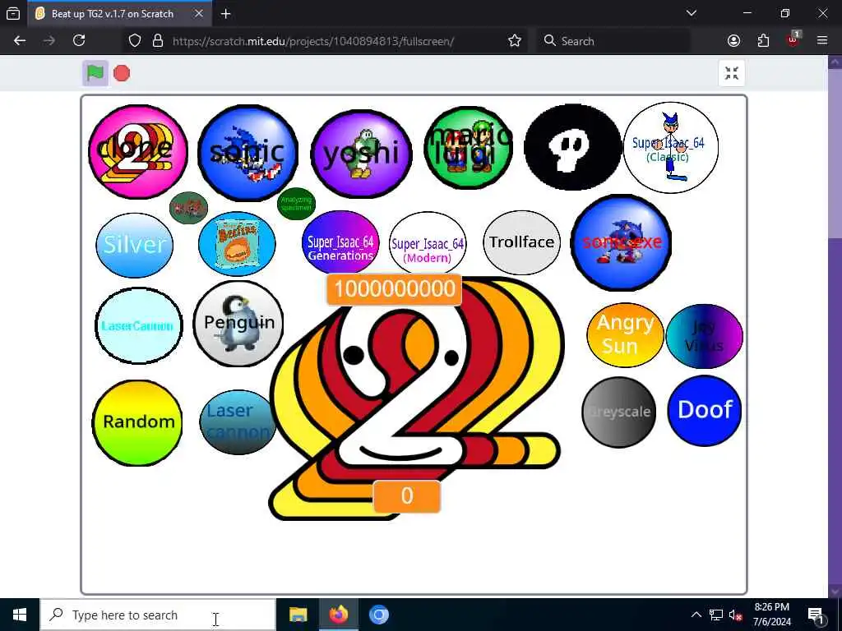Open File Explorer from the taskbar
842x631 pixels.
298,615
